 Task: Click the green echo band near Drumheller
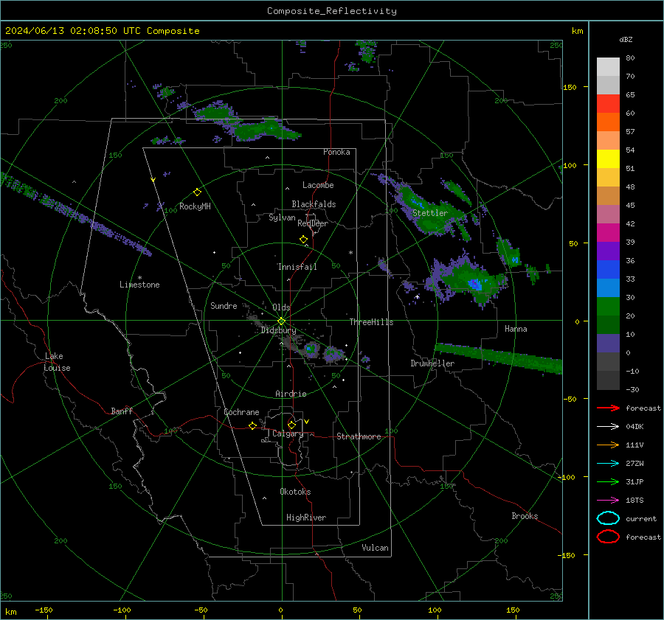point(499,358)
